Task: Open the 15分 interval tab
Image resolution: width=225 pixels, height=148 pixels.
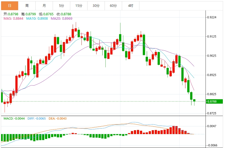Action: (79, 6)
